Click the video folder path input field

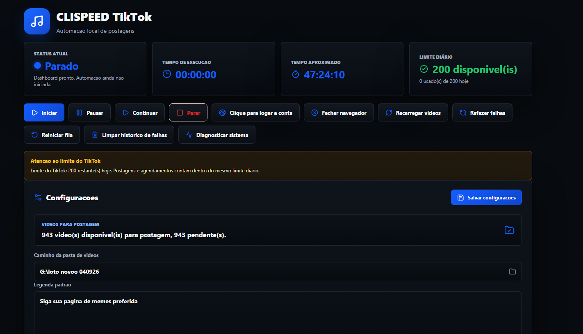pos(278,272)
